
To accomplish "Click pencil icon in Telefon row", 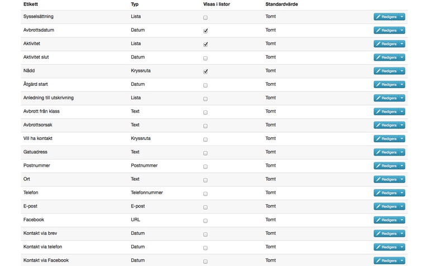I will (378, 193).
